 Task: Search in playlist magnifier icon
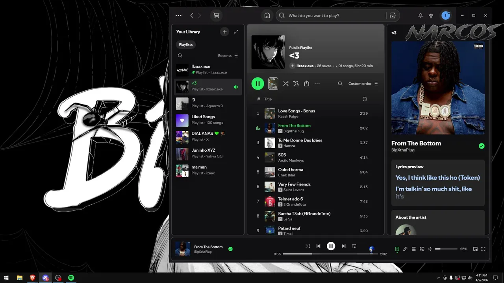click(x=340, y=84)
